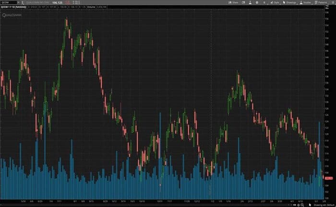Click the icon between the gear and Style

tap(264, 2)
